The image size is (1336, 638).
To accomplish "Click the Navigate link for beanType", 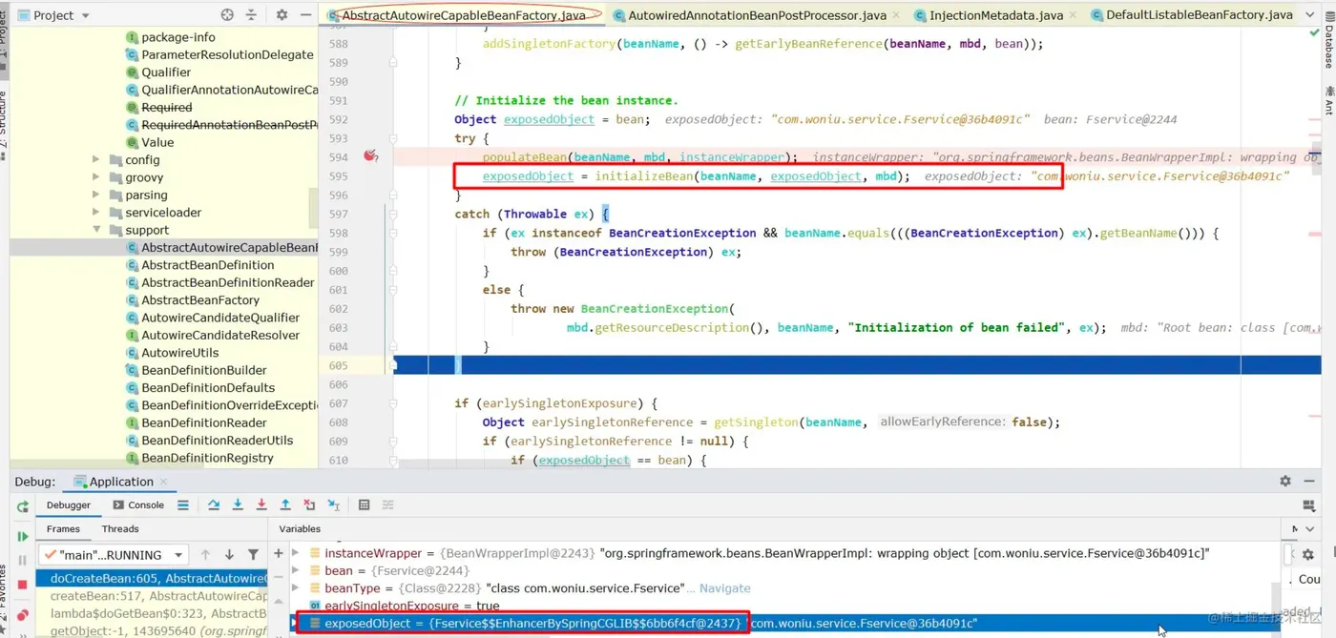I will coord(725,588).
